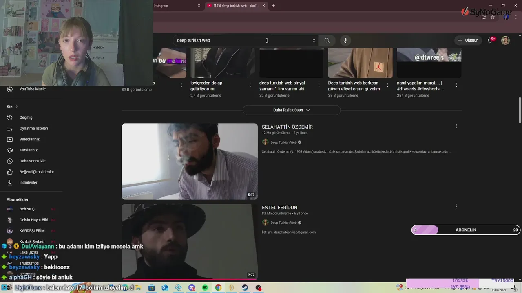This screenshot has width=522, height=293.
Task: Open Spotify from the taskbar
Action: coord(205,288)
